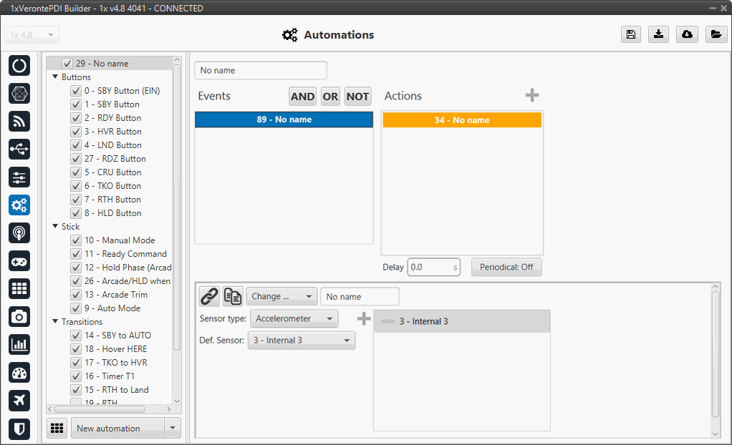Open the gamepad stick section in sidebar
Image resolution: width=732 pixels, height=445 pixels.
(19, 260)
